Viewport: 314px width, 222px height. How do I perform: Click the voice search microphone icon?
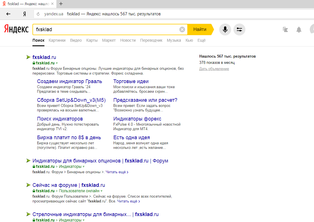click(225, 29)
